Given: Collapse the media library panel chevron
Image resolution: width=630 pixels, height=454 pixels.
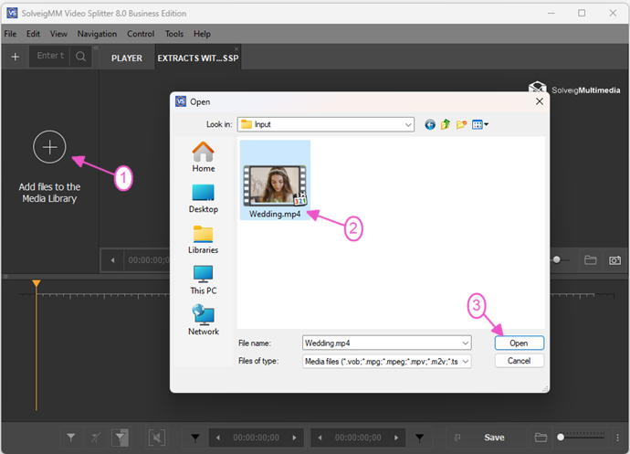Looking at the screenshot, I should pos(96,48).
